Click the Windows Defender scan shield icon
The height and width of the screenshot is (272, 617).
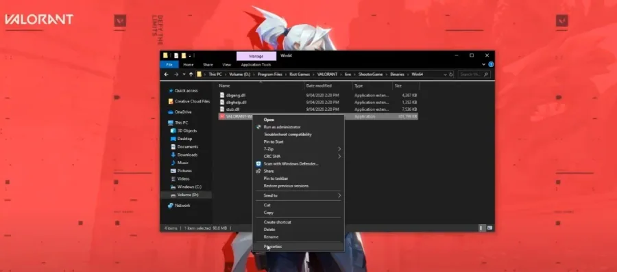tap(258, 163)
